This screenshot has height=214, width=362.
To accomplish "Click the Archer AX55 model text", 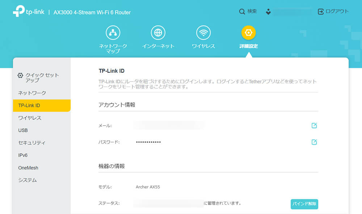I will pyautogui.click(x=148, y=187).
